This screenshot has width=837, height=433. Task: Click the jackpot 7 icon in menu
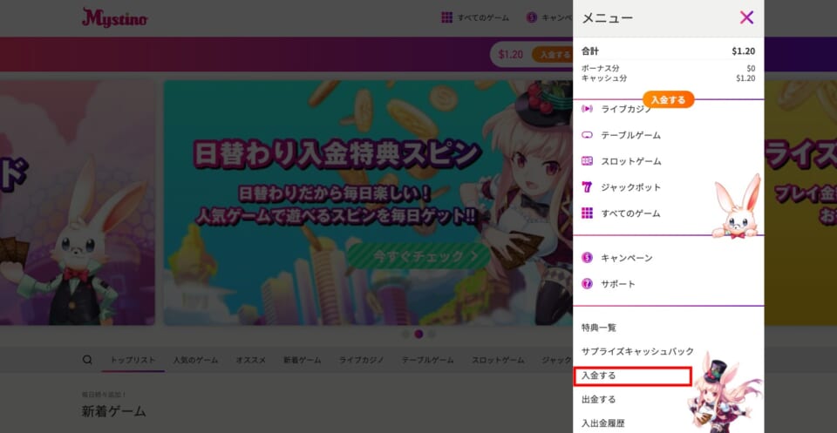[x=587, y=187]
